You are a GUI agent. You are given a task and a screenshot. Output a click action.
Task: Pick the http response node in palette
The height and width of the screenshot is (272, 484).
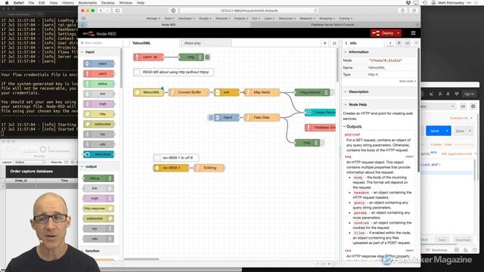[x=98, y=209]
